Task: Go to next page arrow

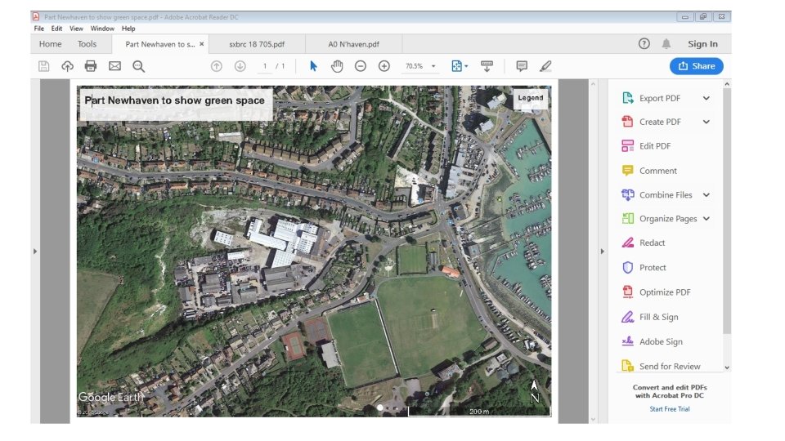Action: pyautogui.click(x=240, y=66)
